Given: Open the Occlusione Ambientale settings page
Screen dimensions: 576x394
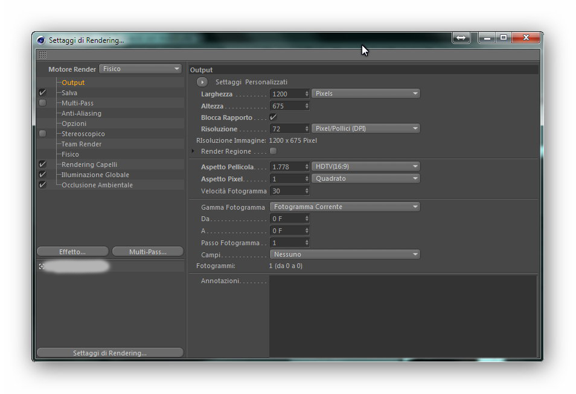Looking at the screenshot, I should point(97,185).
